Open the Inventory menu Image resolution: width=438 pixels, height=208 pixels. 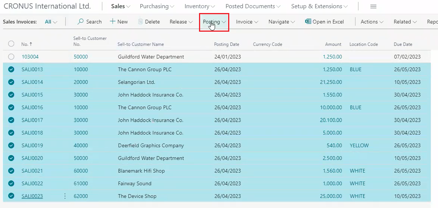200,6
